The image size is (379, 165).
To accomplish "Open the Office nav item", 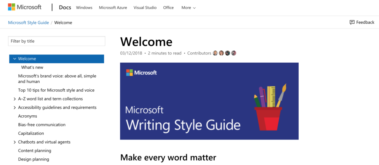I will pyautogui.click(x=168, y=8).
